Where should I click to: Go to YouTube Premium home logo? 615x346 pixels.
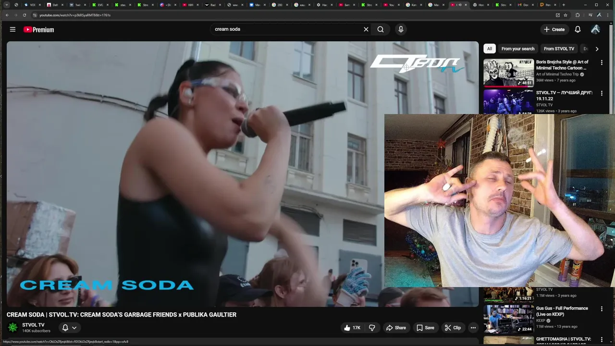pos(38,29)
